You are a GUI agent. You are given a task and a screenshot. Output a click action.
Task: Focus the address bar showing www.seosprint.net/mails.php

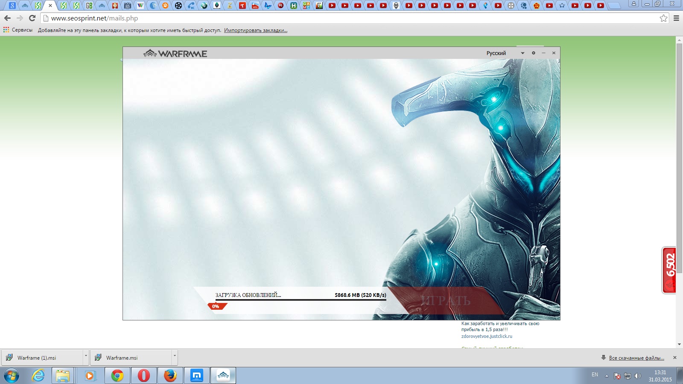[x=350, y=18]
